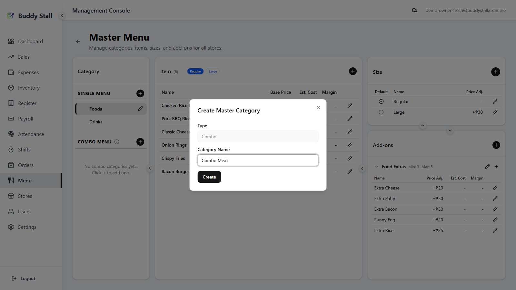Open Register in the sidebar

tap(31, 103)
